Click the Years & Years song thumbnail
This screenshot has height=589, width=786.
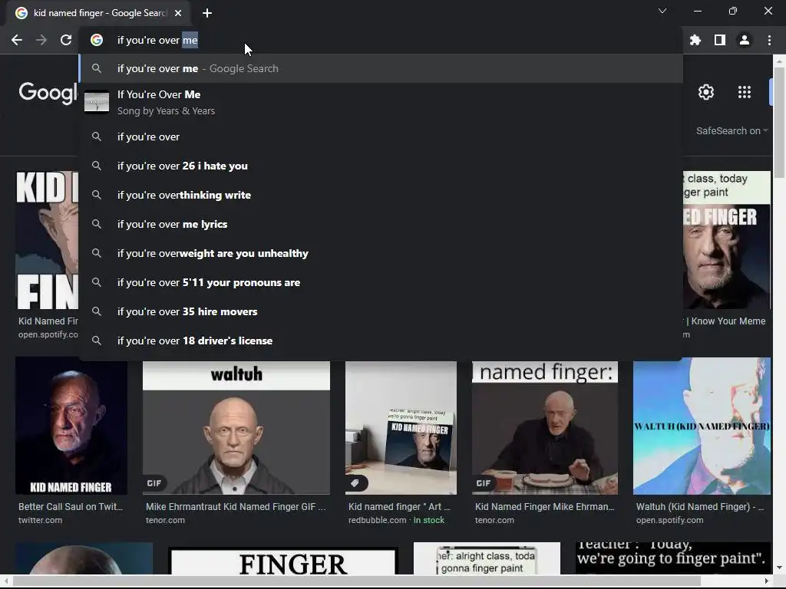tap(97, 102)
